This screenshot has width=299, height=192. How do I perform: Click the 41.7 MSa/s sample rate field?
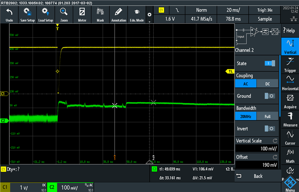pos(201,19)
